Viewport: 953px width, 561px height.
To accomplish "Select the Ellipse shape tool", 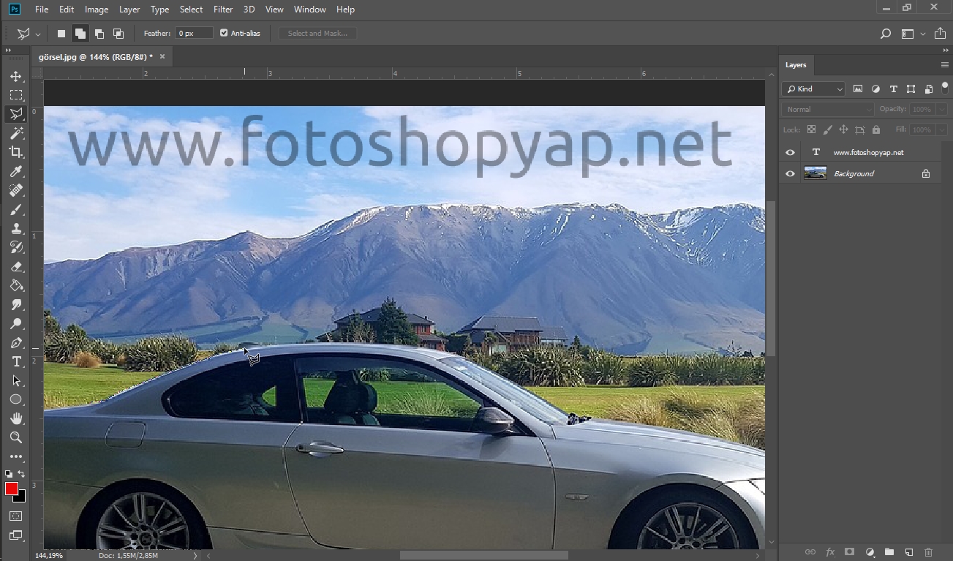I will (16, 399).
